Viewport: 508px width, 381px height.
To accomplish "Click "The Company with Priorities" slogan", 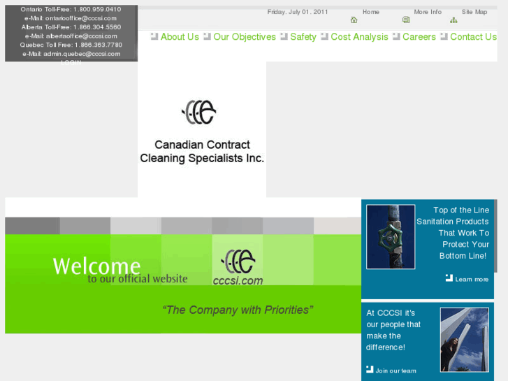I will [x=238, y=310].
